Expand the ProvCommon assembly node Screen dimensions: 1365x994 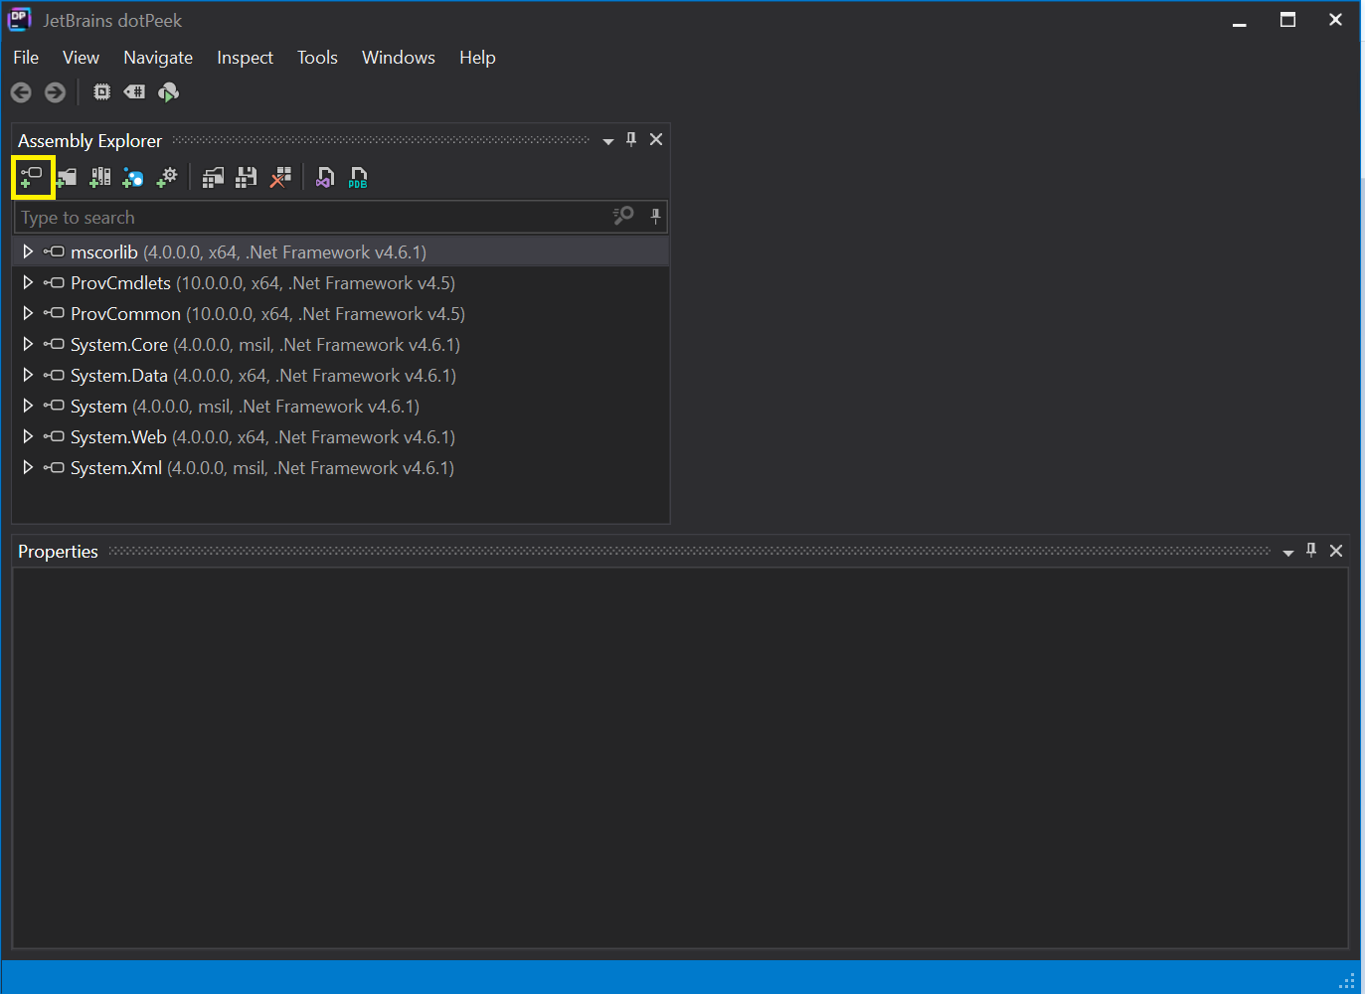[x=28, y=313]
